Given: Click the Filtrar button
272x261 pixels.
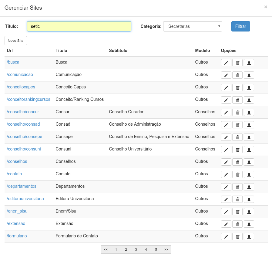Looking at the screenshot, I should tap(240, 26).
